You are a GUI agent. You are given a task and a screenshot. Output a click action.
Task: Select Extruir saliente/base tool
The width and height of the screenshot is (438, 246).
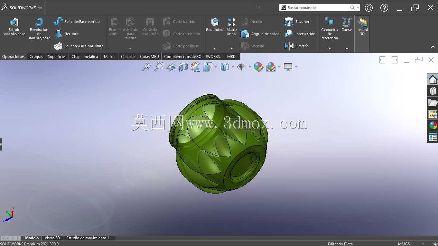pos(14,27)
